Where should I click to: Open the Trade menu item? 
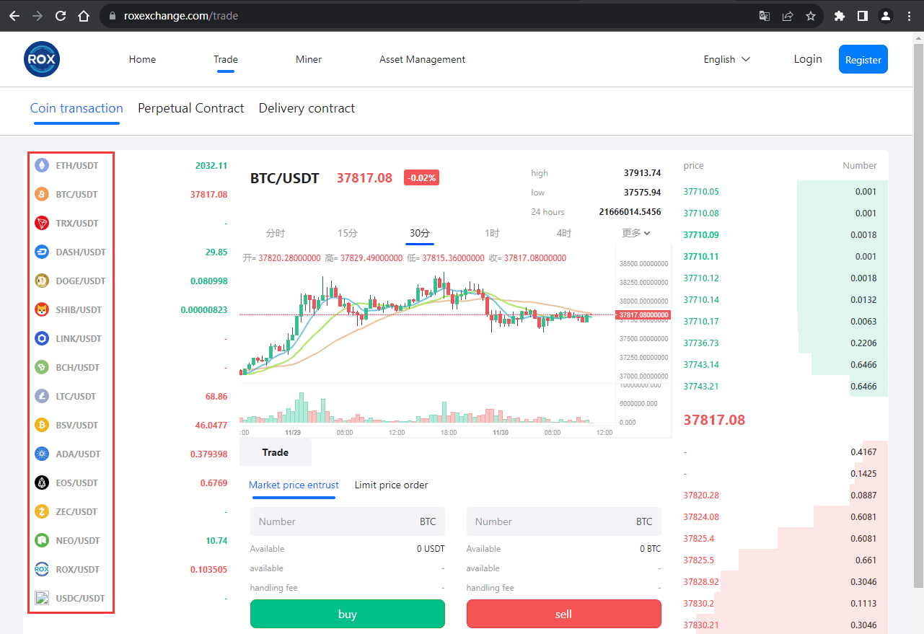(226, 59)
